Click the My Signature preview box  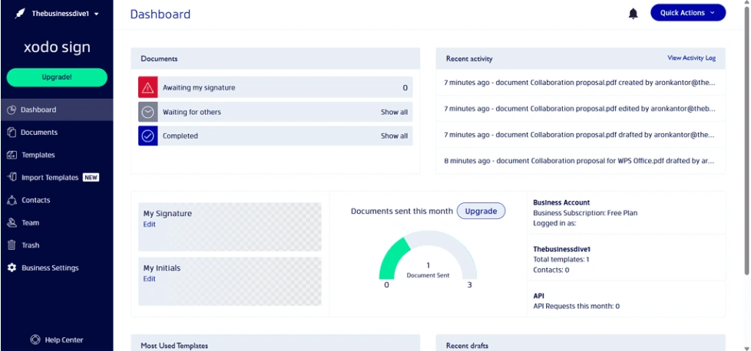(230, 227)
